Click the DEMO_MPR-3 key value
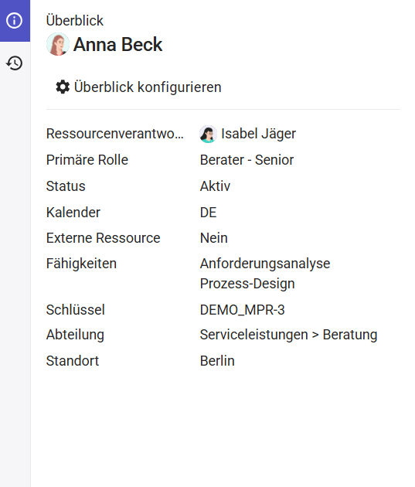The height and width of the screenshot is (487, 415). click(x=243, y=310)
